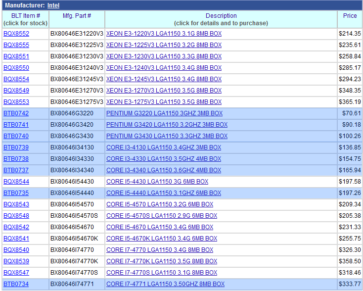This screenshot has width=363, height=291.
Task: View CORE I3-4340 3.6GHZ description link
Action: [164, 170]
